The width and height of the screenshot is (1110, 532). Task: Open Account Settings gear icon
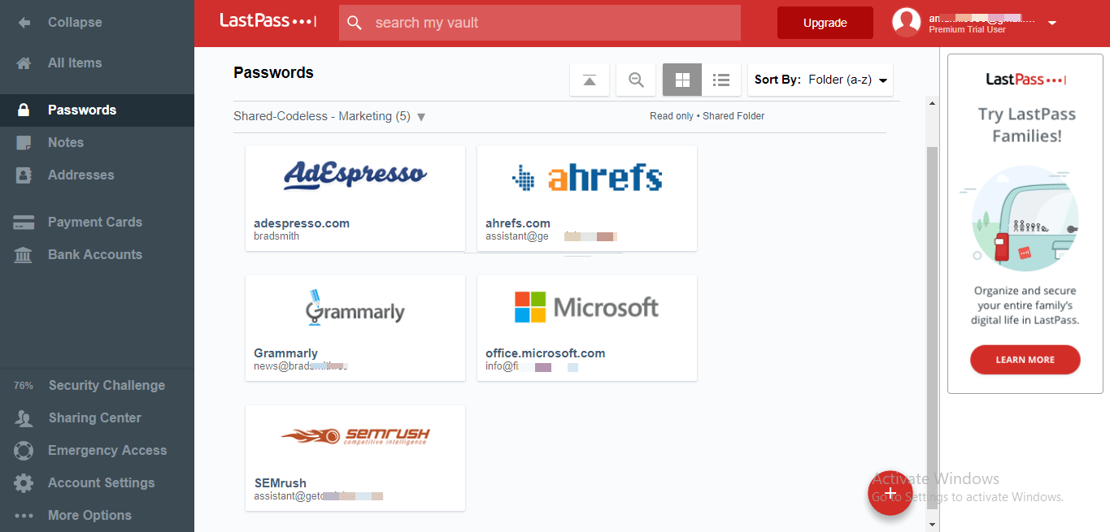pos(24,483)
